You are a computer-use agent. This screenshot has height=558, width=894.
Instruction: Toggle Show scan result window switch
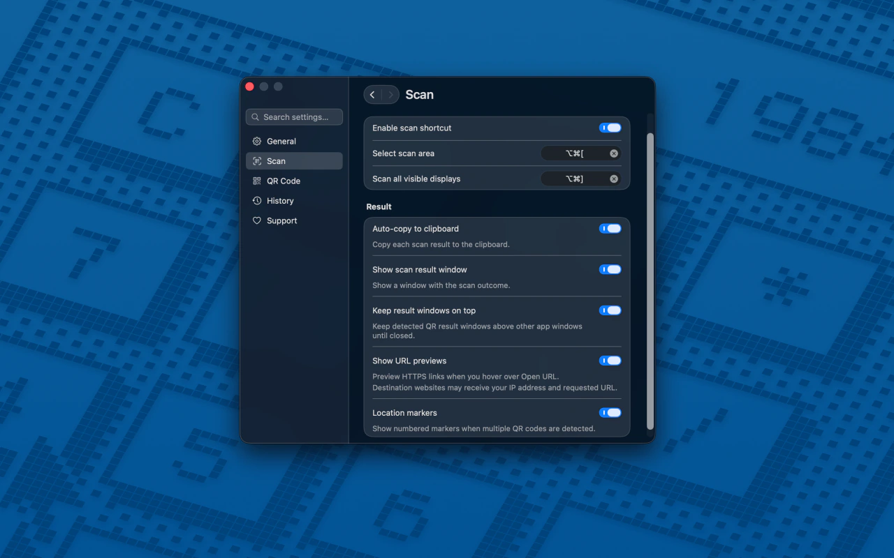pos(610,269)
